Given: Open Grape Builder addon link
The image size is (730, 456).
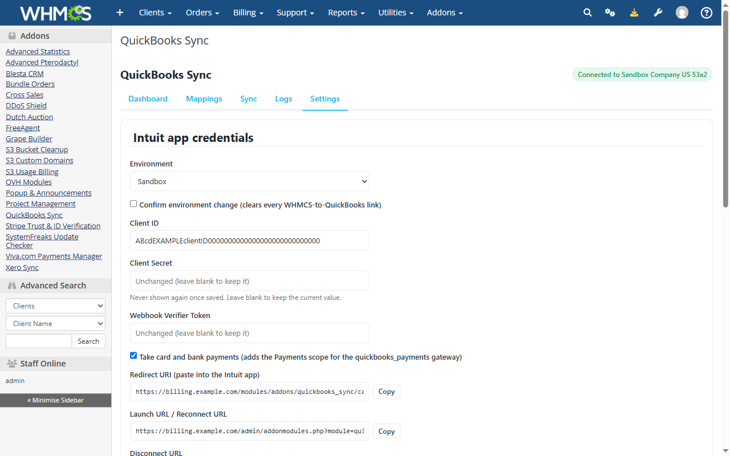Looking at the screenshot, I should pyautogui.click(x=29, y=139).
